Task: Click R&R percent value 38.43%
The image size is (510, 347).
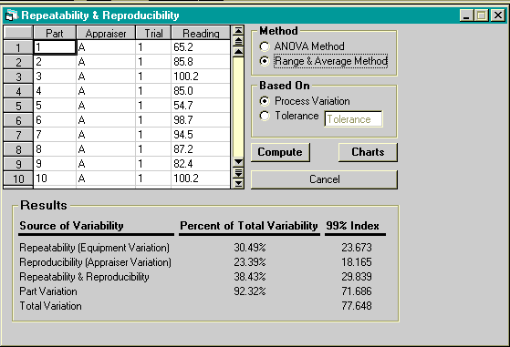Action: tap(250, 277)
